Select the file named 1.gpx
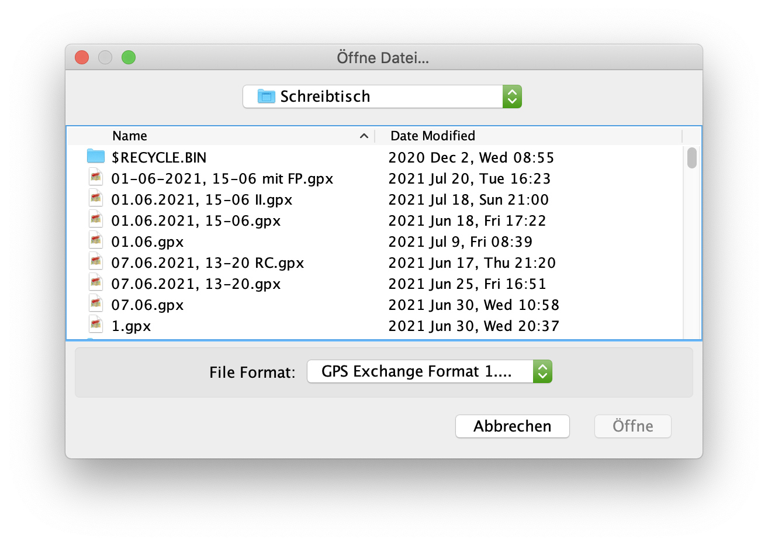This screenshot has height=545, width=768. 132,326
